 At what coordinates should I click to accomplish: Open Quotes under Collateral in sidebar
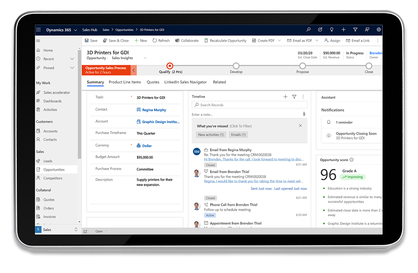click(x=49, y=199)
